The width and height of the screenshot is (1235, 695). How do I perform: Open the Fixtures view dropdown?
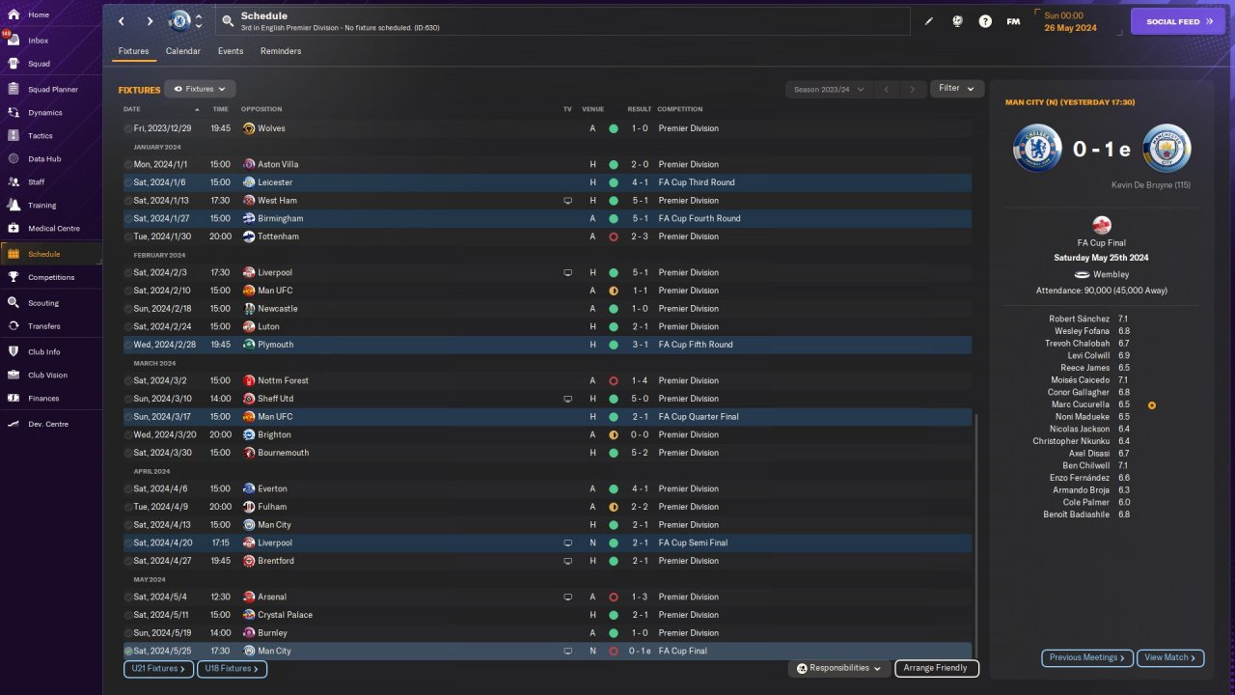[x=200, y=89]
